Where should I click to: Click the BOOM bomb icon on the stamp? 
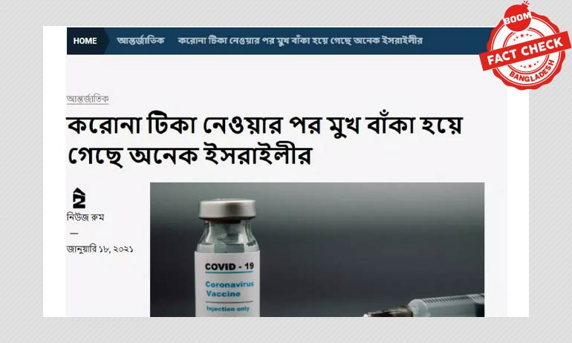point(518,18)
